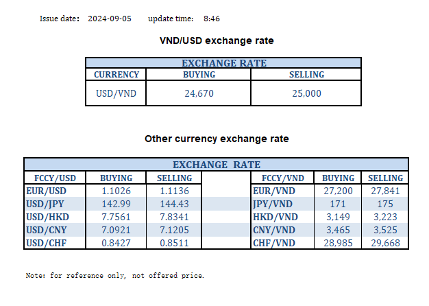Viewport: 429px width, 306px height.
Task: Click the USD/CNY currency pair cell
Action: coord(47,228)
